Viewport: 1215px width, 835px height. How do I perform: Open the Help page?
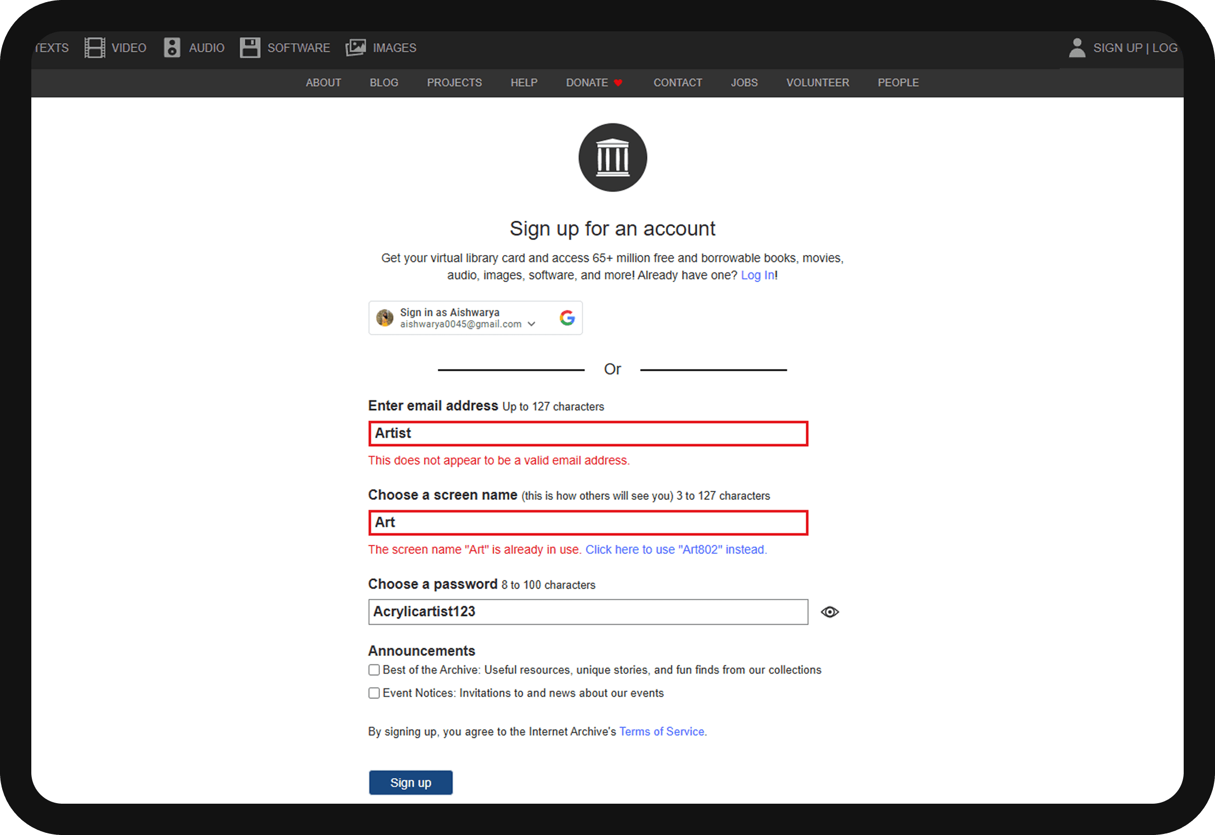[524, 82]
